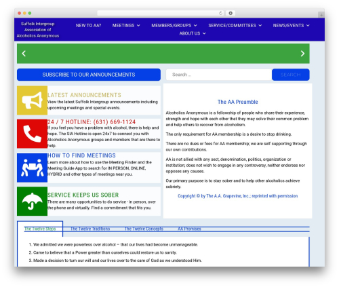The image size is (339, 287).
Task: Click step 1 'We admitted we were powerless' text
Action: coord(115,244)
